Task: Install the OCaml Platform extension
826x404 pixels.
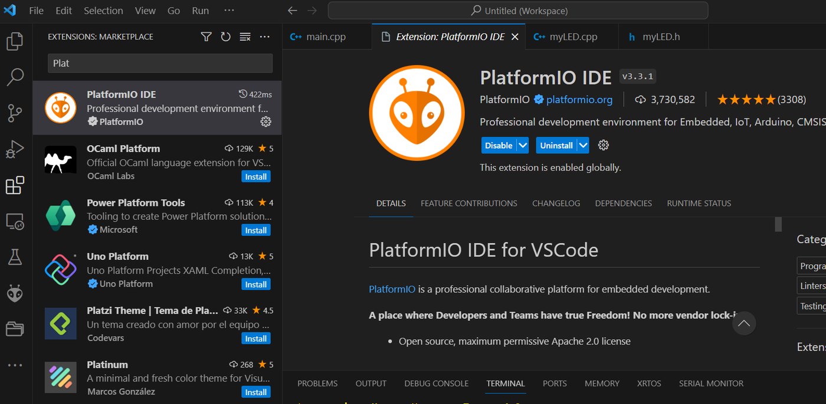Action: click(x=256, y=176)
